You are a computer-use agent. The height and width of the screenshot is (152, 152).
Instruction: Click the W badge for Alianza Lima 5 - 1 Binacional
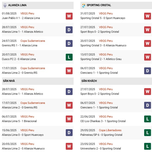coord(69,119)
